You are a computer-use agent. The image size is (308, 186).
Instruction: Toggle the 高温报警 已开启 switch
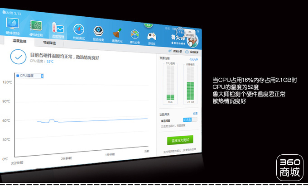[190, 119]
